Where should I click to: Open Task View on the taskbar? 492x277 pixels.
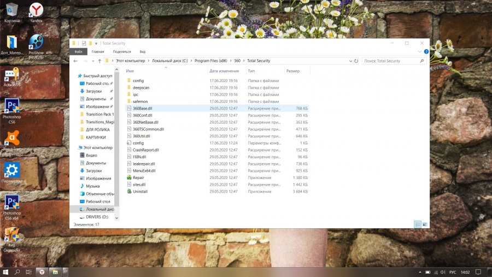coord(28,272)
